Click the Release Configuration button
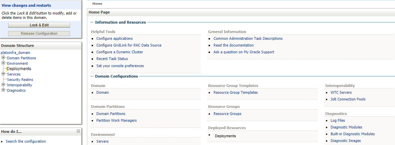Image resolution: width=395 pixels, height=145 pixels. click(x=39, y=33)
